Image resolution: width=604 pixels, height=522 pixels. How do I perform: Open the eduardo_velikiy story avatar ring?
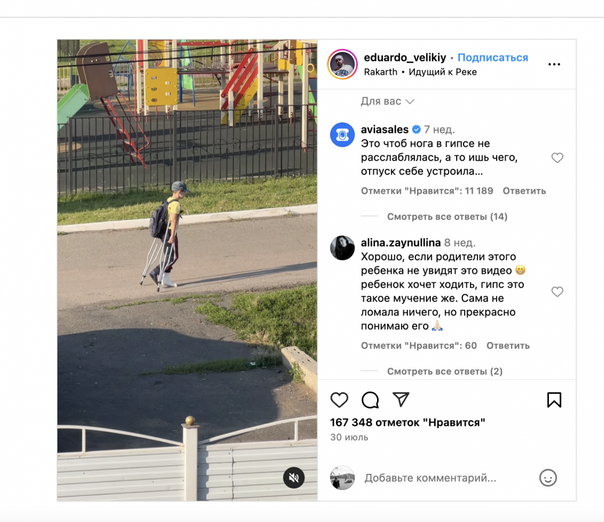[342, 64]
